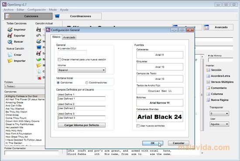The image size is (240, 161).
Task: Switch to the Avanzado tab in dialog
Action: (x=69, y=37)
